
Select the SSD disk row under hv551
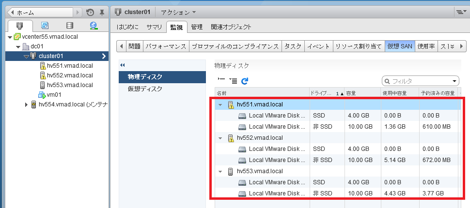[337, 116]
